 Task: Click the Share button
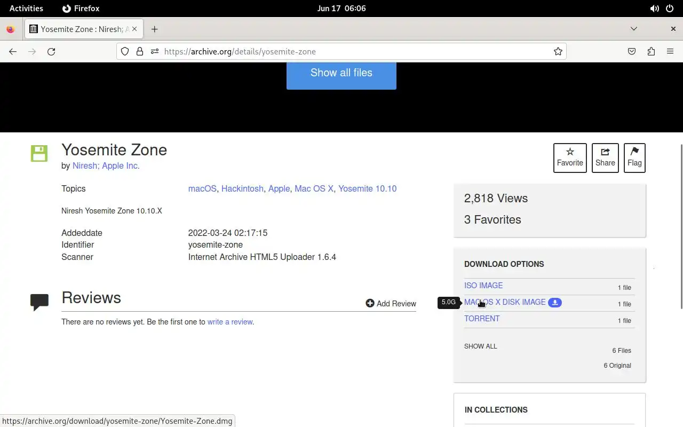[x=605, y=158]
